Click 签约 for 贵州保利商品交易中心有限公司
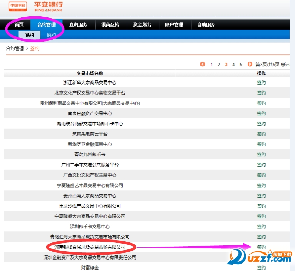The image size is (295, 271). point(261,103)
